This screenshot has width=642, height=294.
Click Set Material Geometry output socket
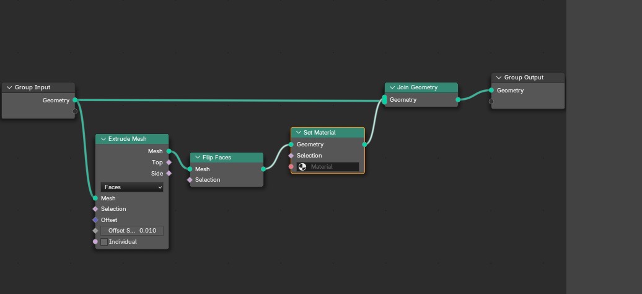click(364, 145)
